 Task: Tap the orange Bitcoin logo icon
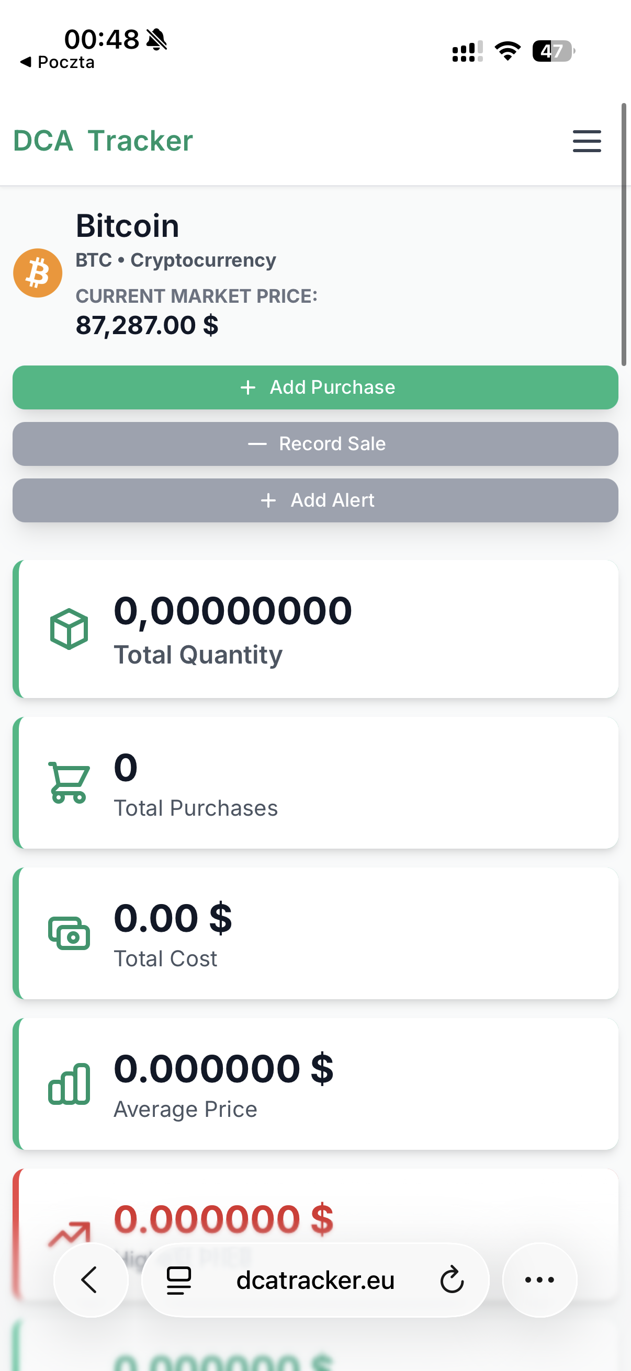click(x=38, y=273)
